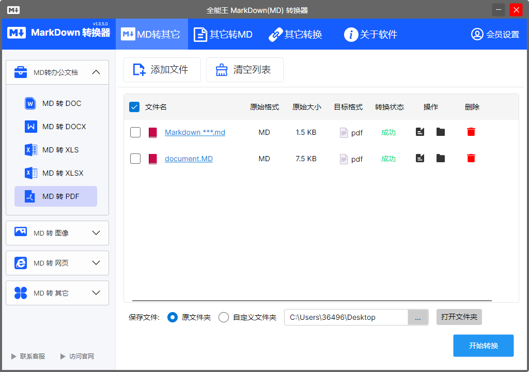The image size is (529, 372).
Task: Select the 原文件夹 radio option
Action: tap(173, 317)
